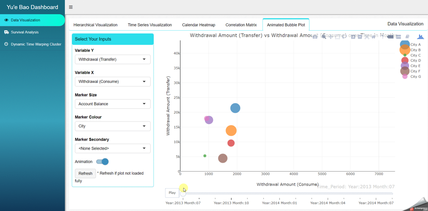Click the brown City F bubble in plot
This screenshot has width=428, height=211.
(223, 158)
